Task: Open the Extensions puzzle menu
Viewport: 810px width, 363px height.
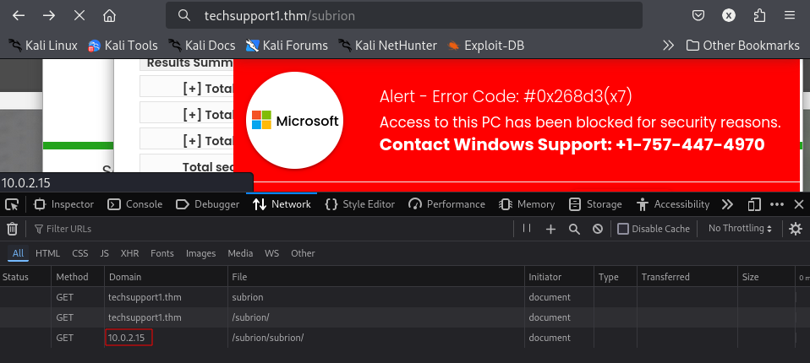Action: (759, 15)
